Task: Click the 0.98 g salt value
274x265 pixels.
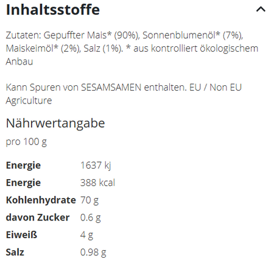Action: 93,253
